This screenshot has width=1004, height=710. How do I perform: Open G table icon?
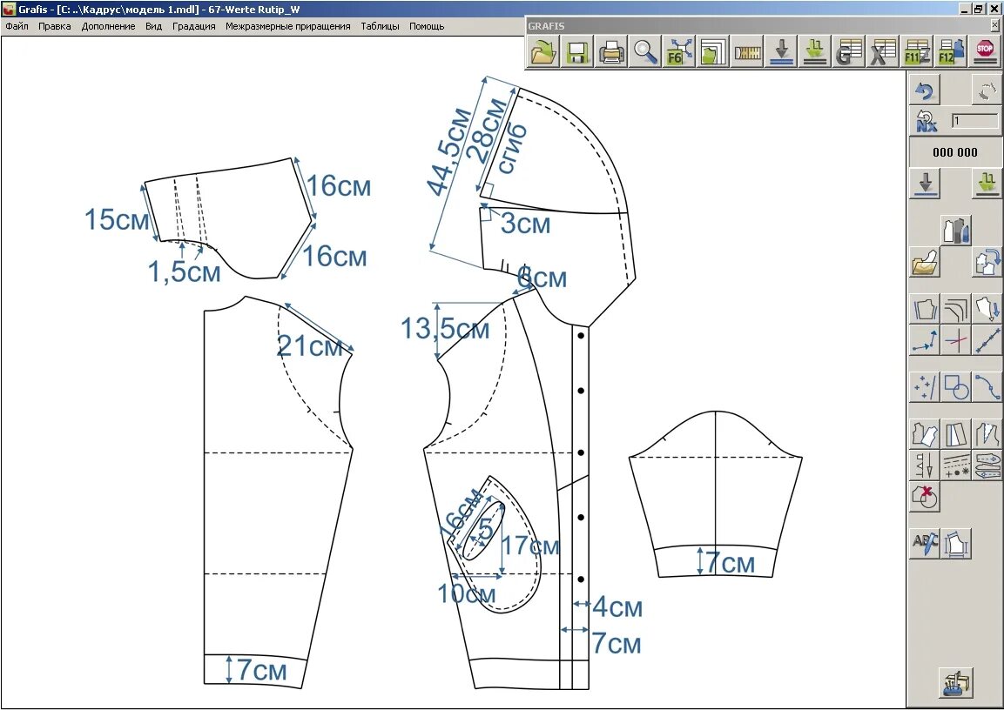pyautogui.click(x=849, y=51)
